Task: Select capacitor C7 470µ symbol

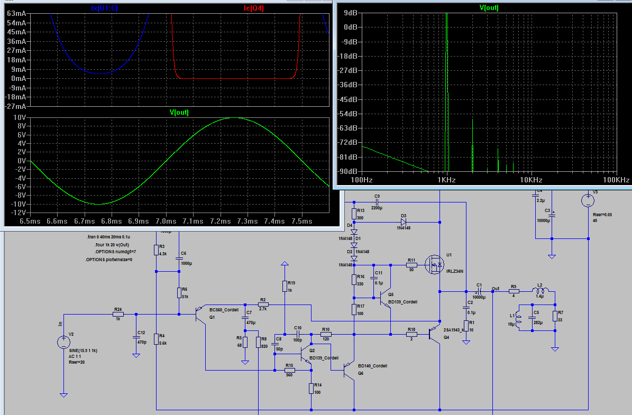Action: pos(245,318)
